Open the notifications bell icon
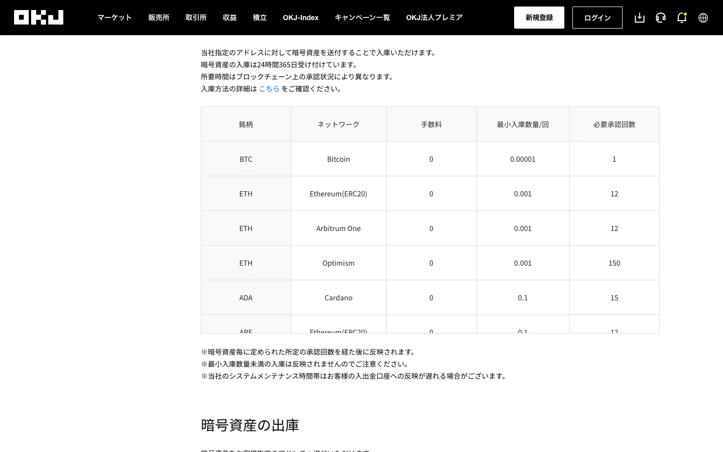The image size is (723, 452). coord(682,18)
